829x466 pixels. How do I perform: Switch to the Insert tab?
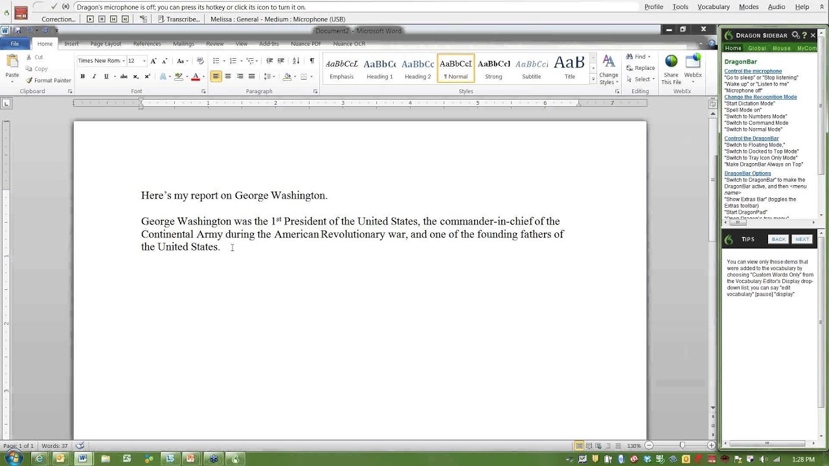point(71,44)
